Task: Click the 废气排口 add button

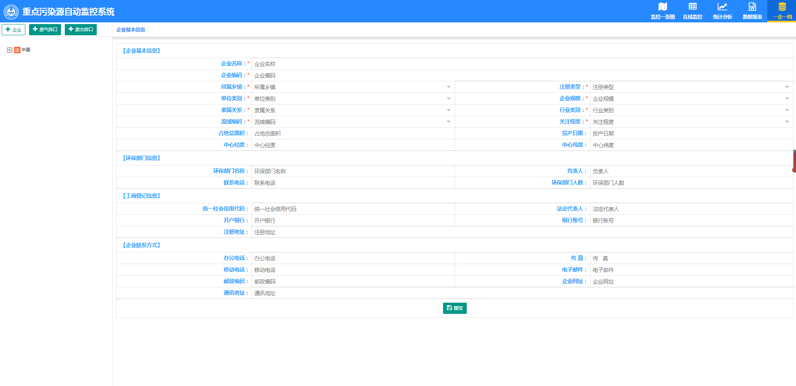Action: coord(45,29)
